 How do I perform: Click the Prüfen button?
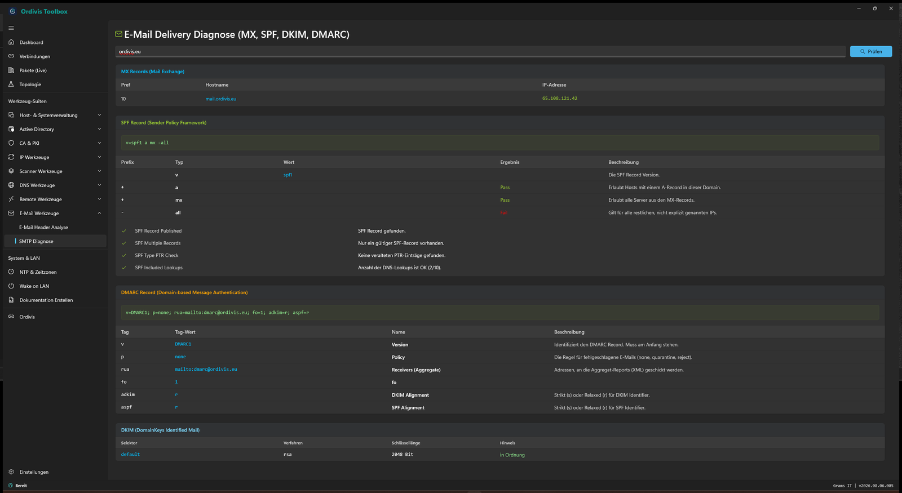pos(871,51)
